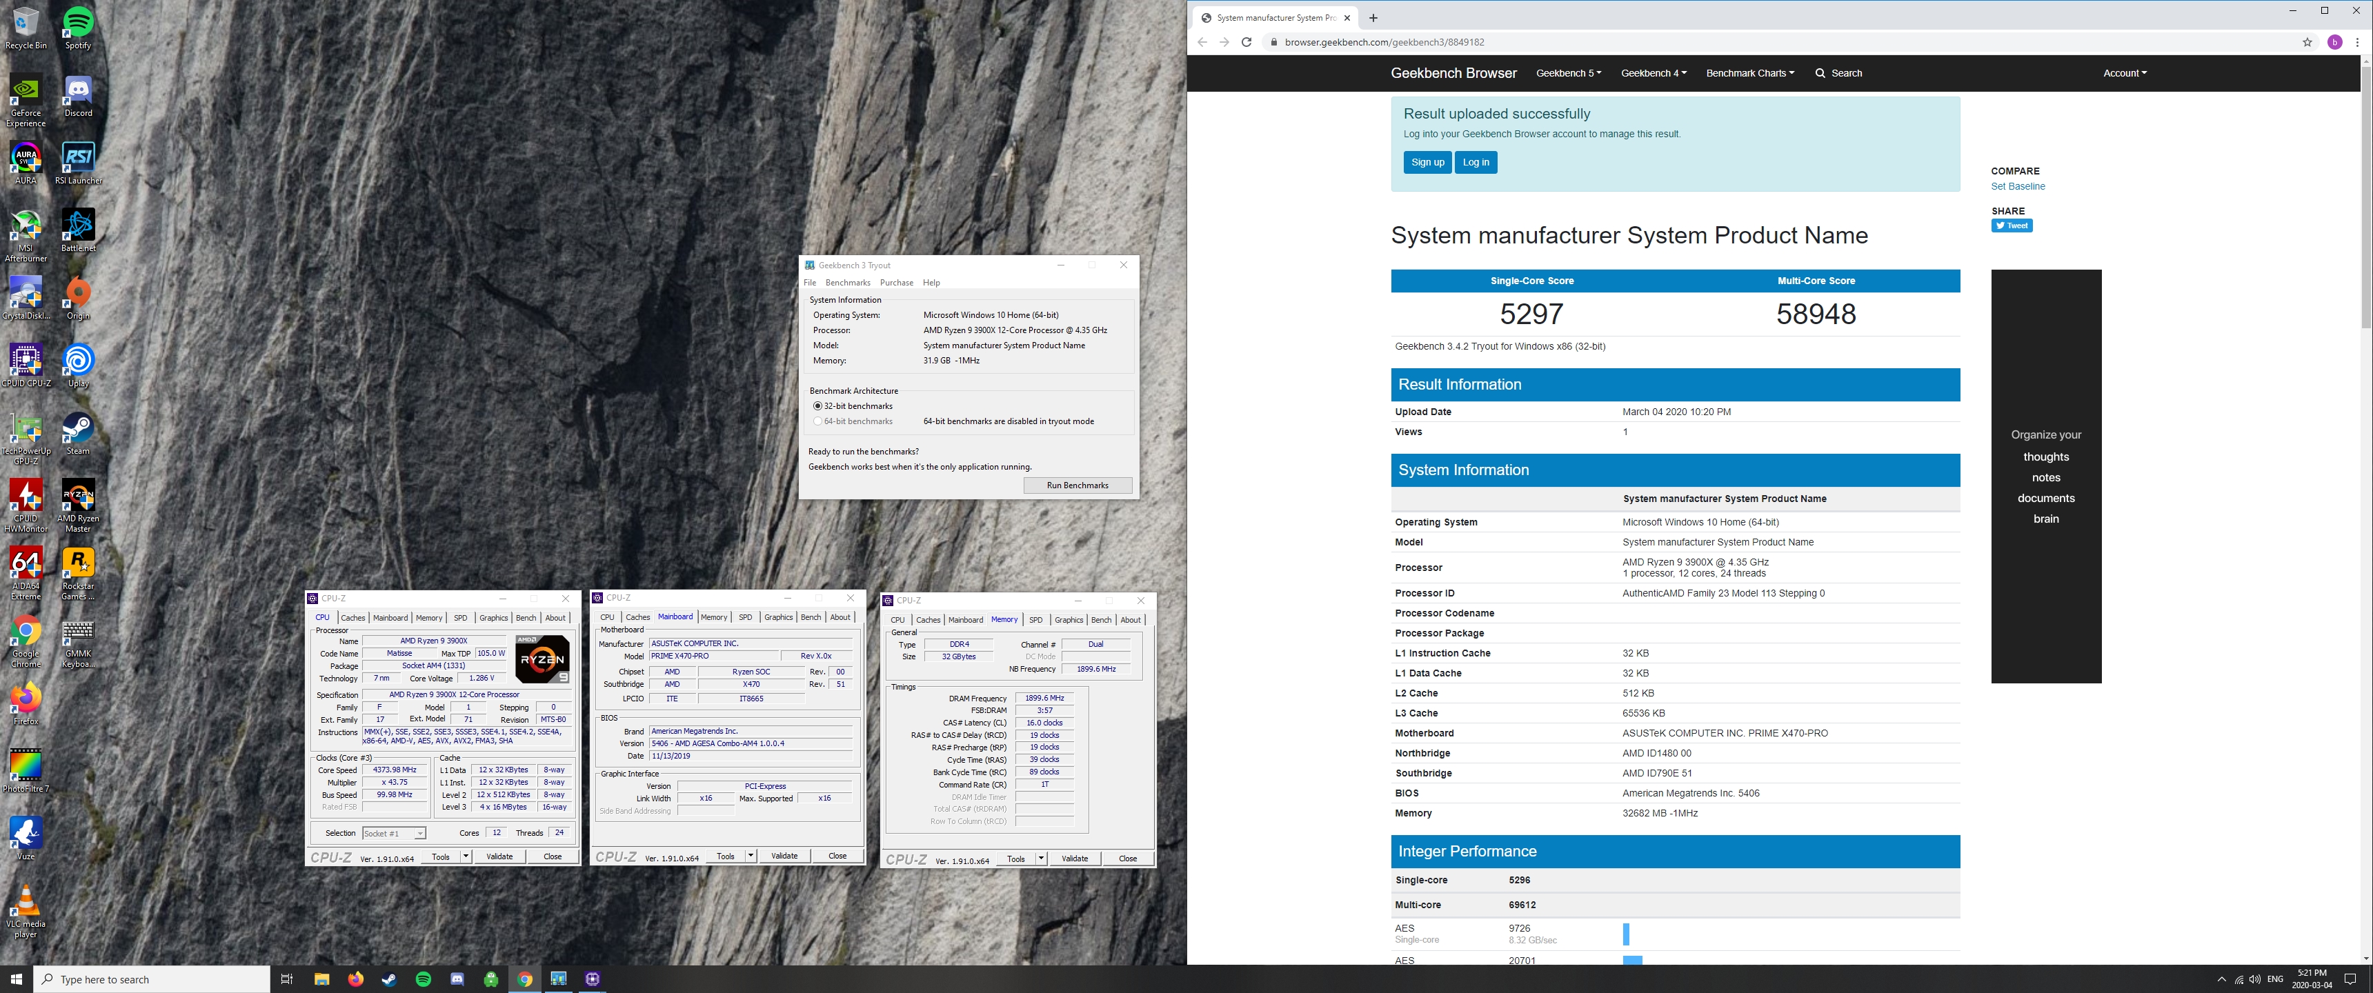Open the AMD Ryzen Master desktop icon
This screenshot has height=993, width=2373.
point(79,505)
